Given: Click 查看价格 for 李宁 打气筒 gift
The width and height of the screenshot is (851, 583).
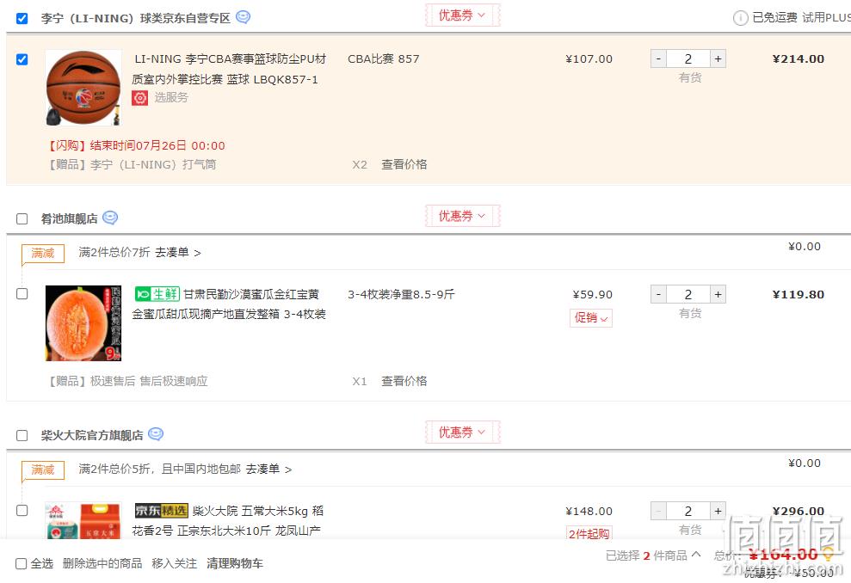Looking at the screenshot, I should (x=404, y=164).
